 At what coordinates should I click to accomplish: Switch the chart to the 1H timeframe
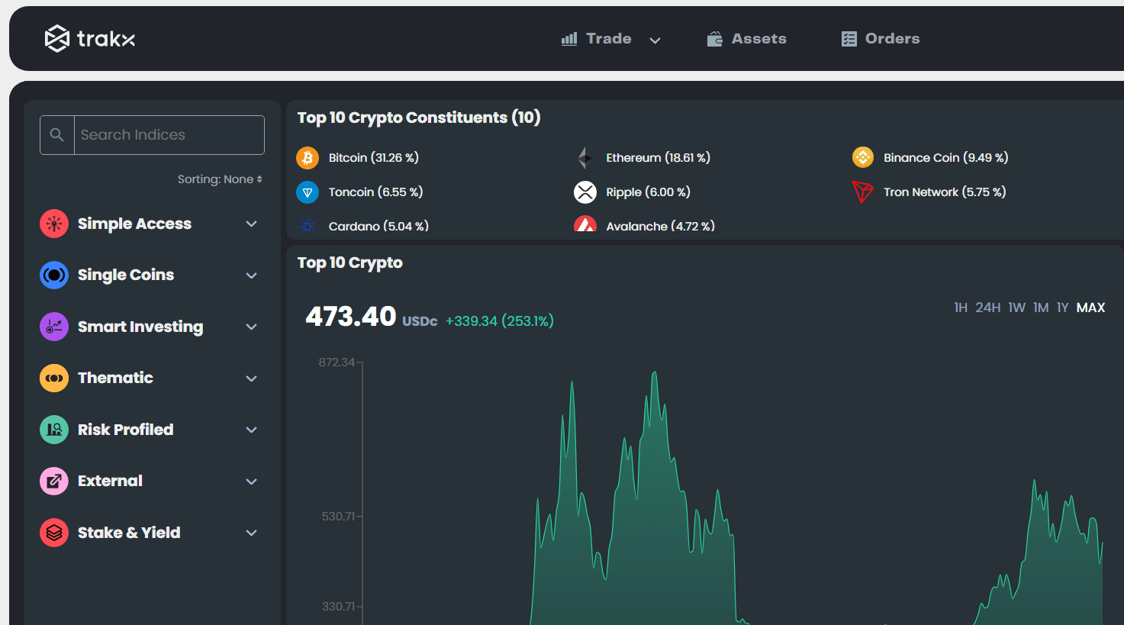pos(961,308)
